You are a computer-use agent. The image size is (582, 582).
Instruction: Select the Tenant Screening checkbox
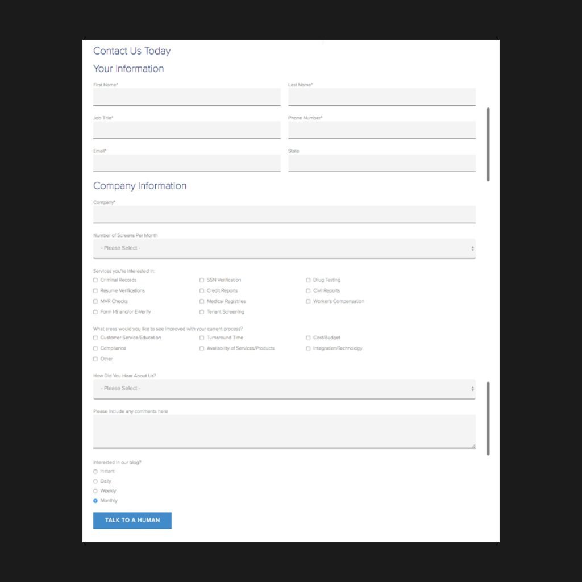pyautogui.click(x=202, y=312)
